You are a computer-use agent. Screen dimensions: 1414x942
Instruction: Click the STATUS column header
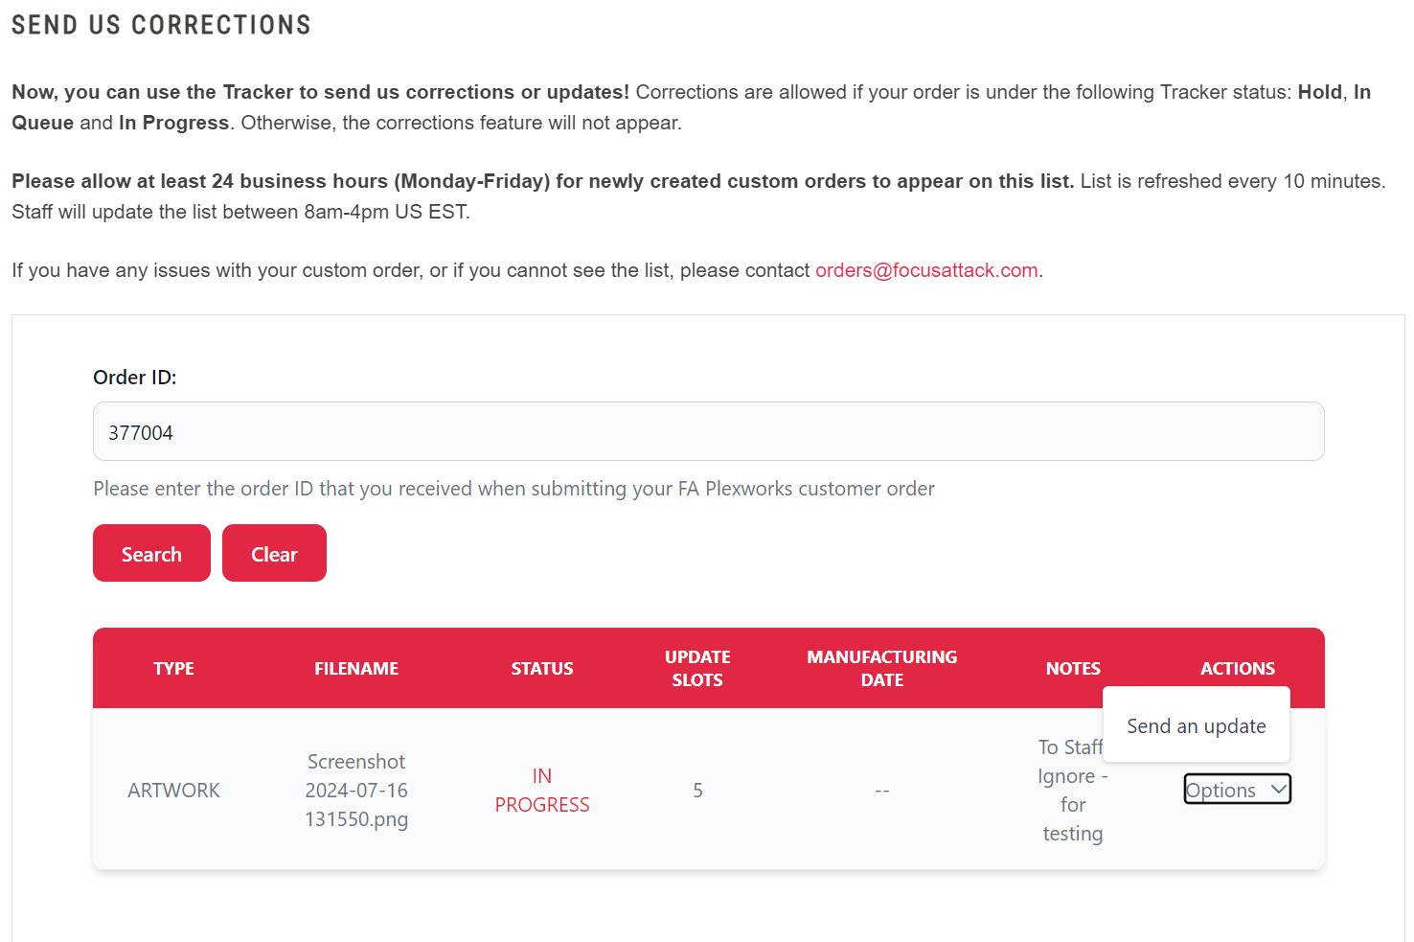[542, 668]
